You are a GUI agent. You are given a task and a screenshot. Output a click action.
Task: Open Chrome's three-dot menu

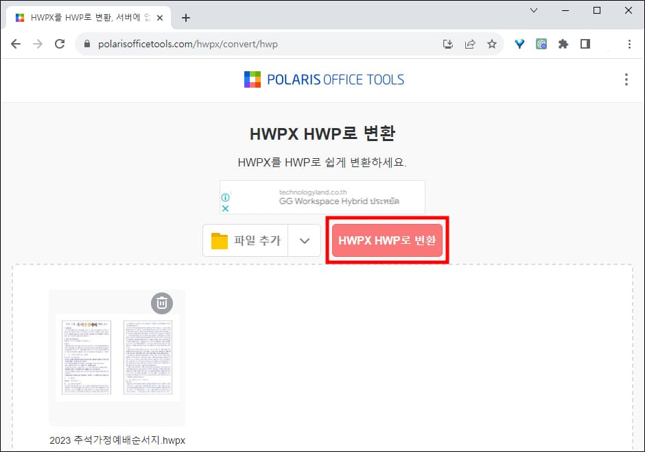point(629,43)
